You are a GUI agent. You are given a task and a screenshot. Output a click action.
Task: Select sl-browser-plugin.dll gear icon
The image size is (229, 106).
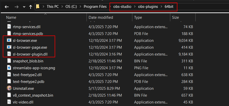[9, 54]
